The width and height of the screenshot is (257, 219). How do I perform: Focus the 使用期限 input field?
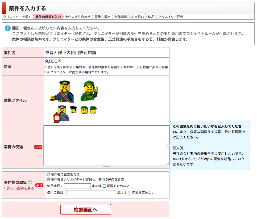(x=77, y=186)
